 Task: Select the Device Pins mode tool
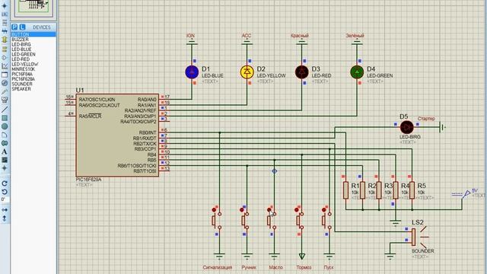5,58
